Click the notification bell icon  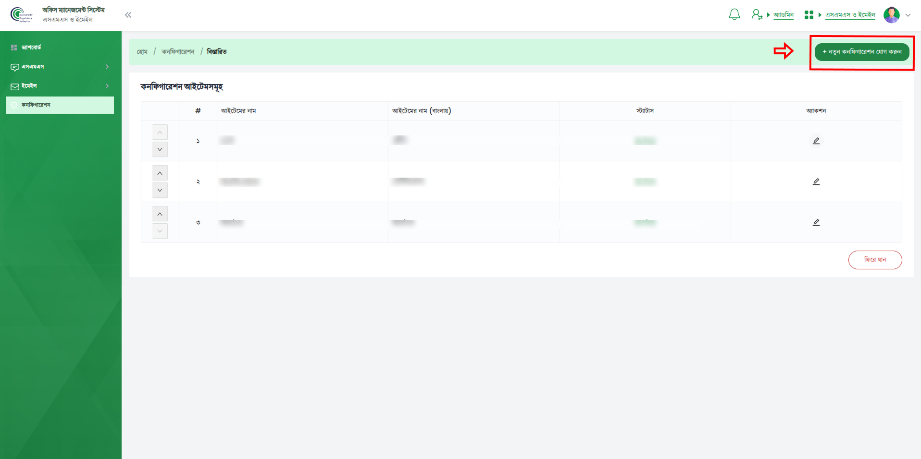click(734, 15)
